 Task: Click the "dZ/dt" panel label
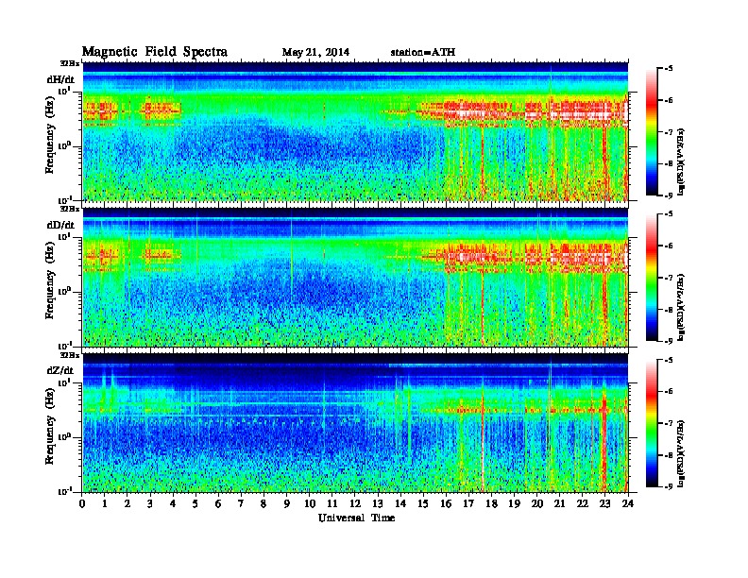(60, 370)
